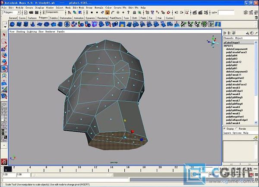Pick the Rotate tool in toolbox
Image resolution: width=259 pixels, height=187 pixels.
[x=4, y=62]
